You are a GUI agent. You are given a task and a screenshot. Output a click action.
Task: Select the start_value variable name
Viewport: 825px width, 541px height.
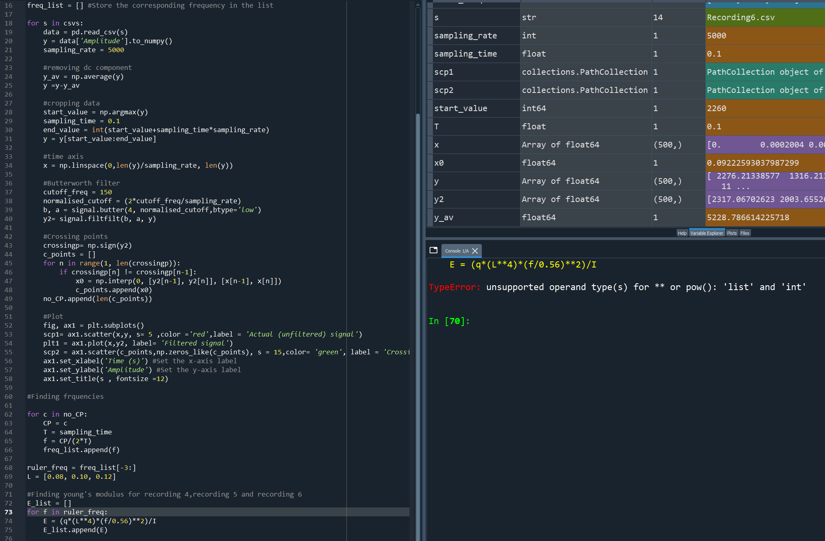pos(460,108)
